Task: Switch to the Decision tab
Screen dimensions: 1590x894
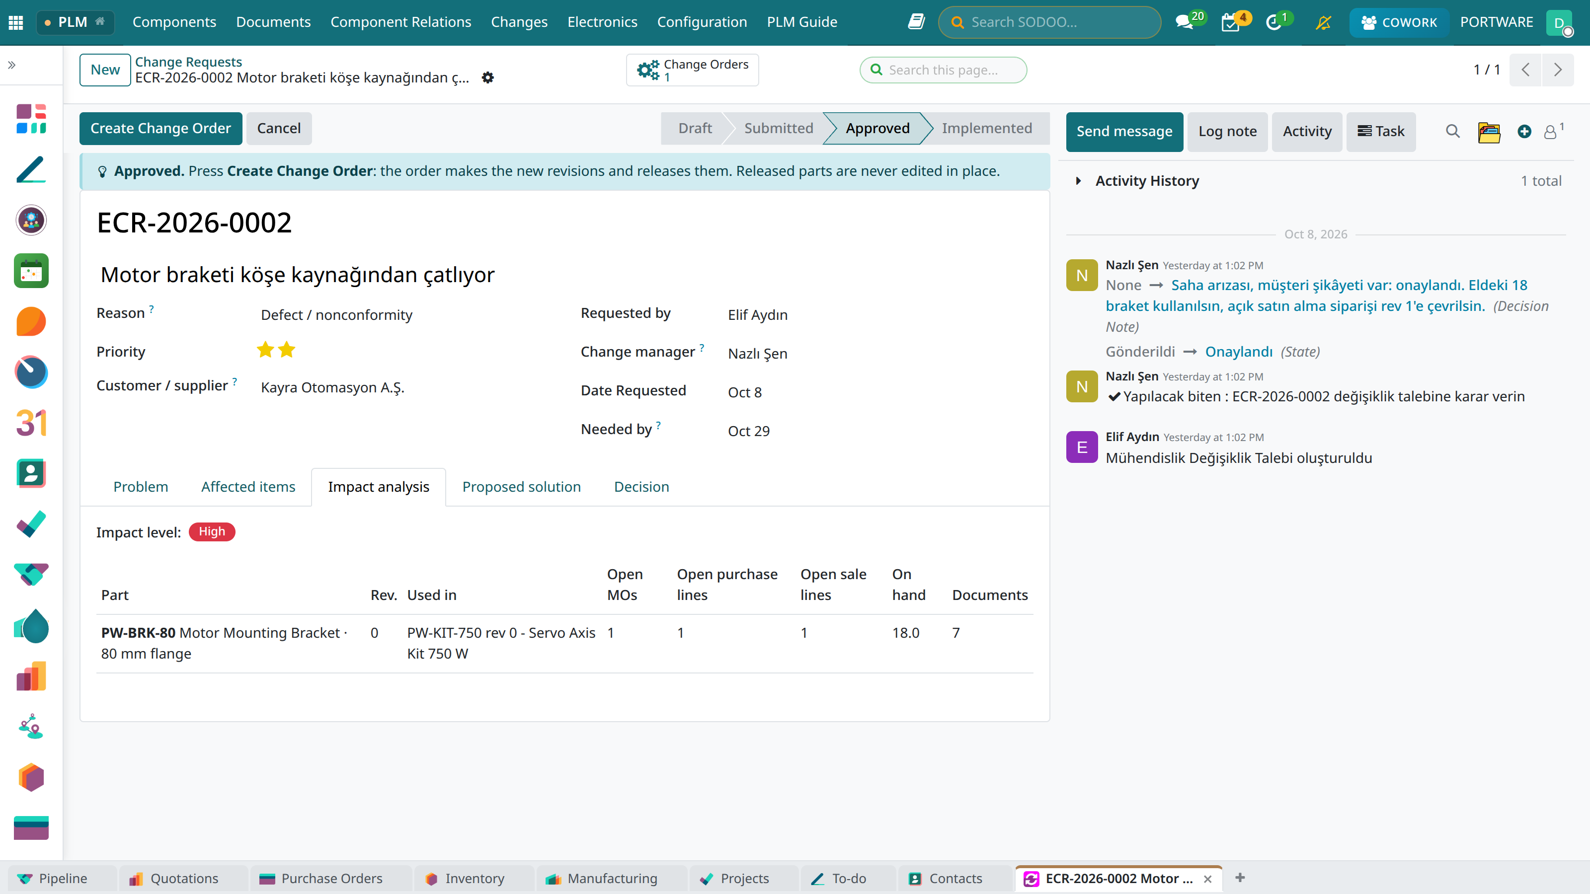Action: (x=641, y=487)
